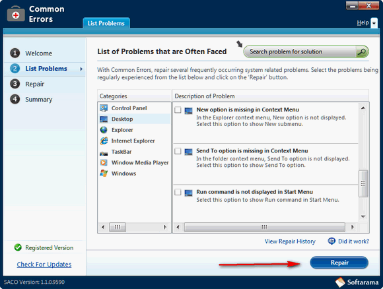This screenshot has height=289, width=383.
Task: Click step 1 circle next to Welcome
Action: pyautogui.click(x=15, y=53)
